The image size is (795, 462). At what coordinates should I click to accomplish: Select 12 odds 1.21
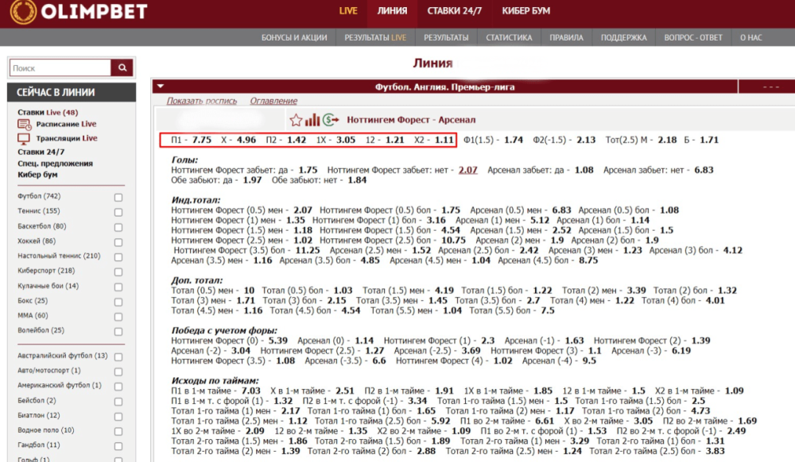coord(394,140)
